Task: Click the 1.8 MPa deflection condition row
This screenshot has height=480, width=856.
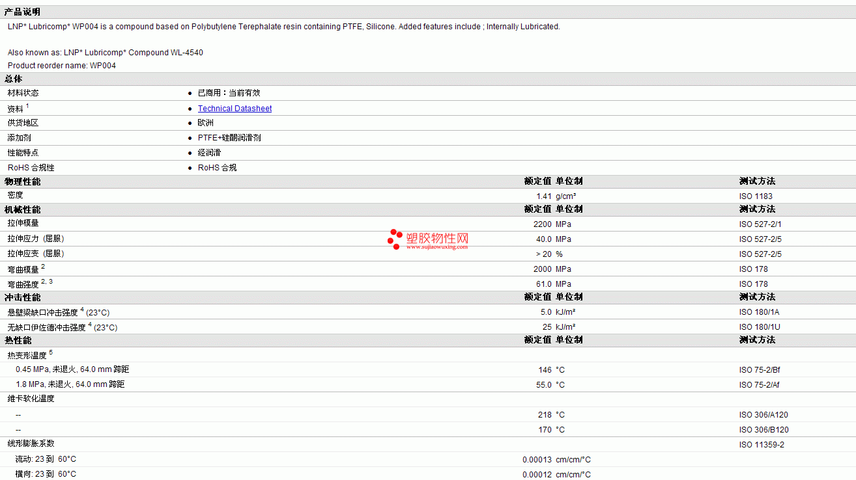Action: tap(70, 384)
